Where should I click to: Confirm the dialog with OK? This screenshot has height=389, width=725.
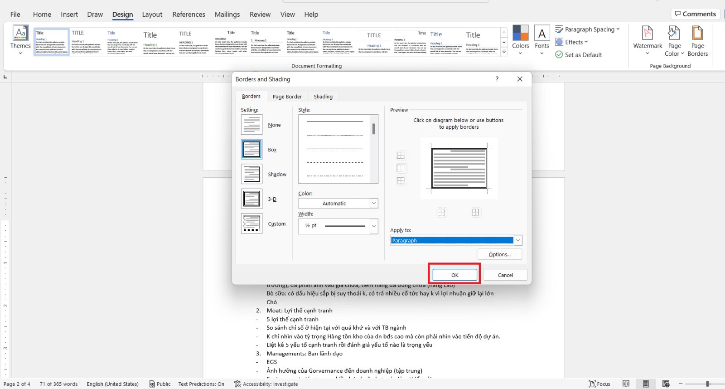point(454,275)
